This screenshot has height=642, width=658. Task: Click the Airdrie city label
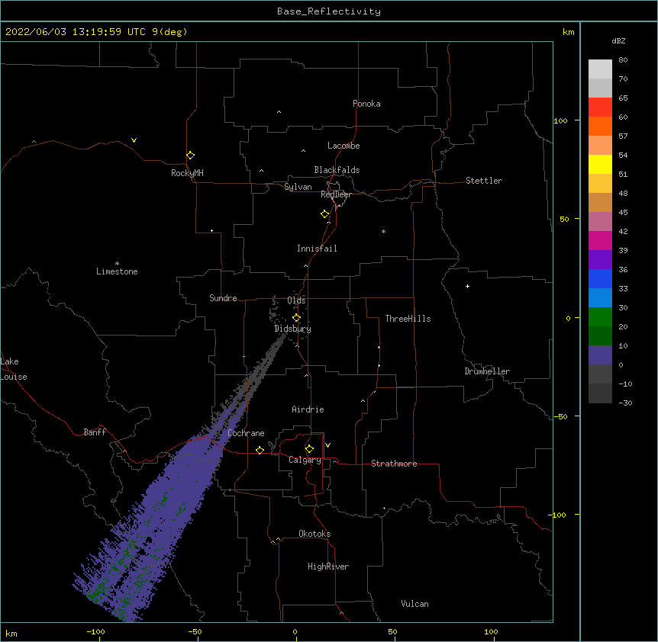coord(308,409)
